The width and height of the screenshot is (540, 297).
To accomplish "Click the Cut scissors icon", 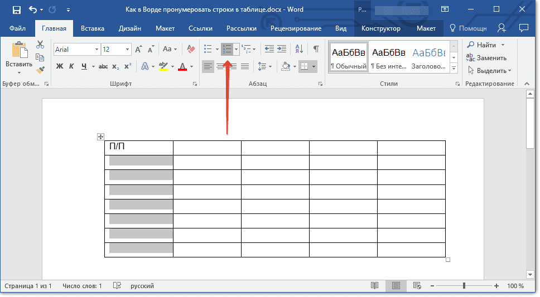I will [40, 45].
